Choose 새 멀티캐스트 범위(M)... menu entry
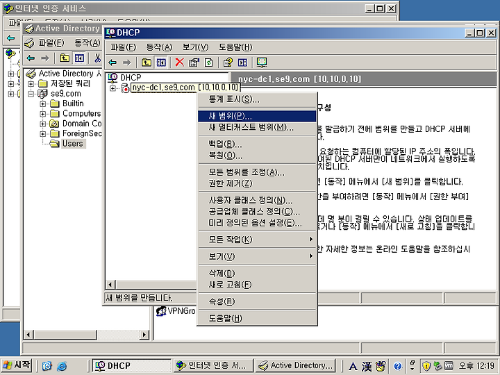 pyautogui.click(x=257, y=127)
